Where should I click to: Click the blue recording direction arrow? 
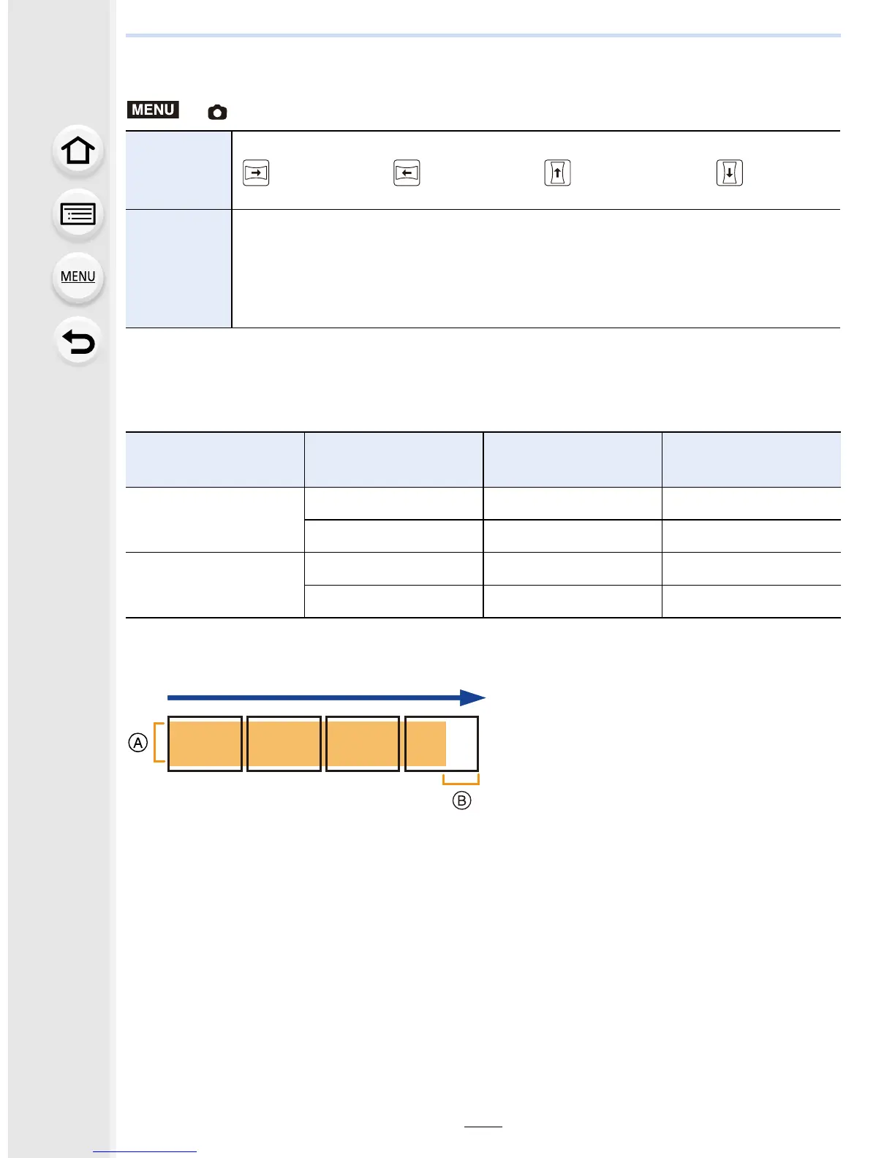tap(326, 697)
